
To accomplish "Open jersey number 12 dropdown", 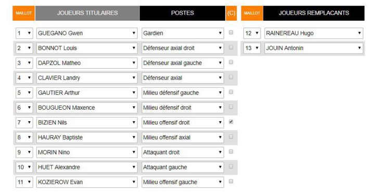I will pyautogui.click(x=252, y=33).
